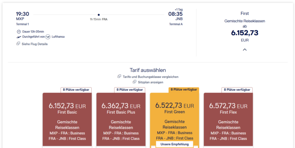Click the FRA stopover dot on the route line
The image size is (295, 148).
pos(99,15)
